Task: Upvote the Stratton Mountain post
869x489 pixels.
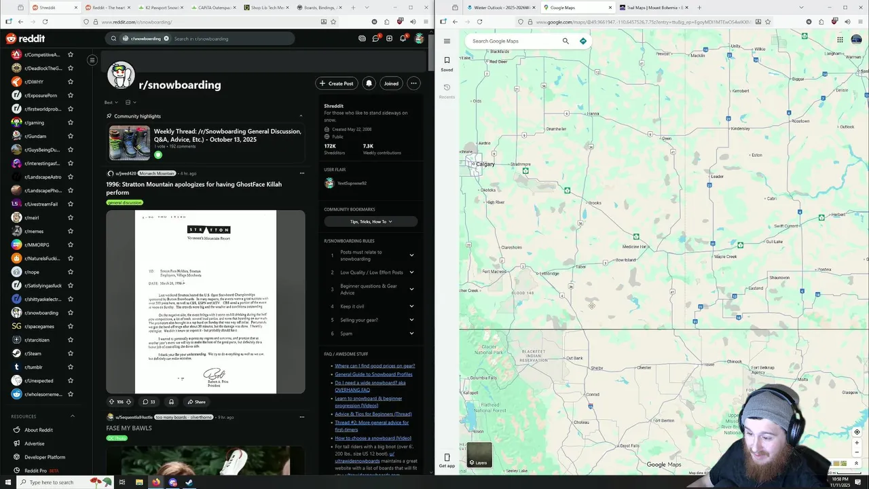Action: pos(112,401)
